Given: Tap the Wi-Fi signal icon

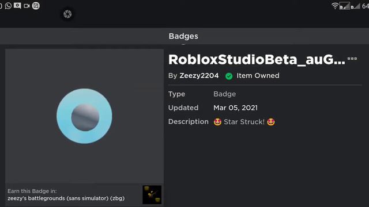Looking at the screenshot, I should tap(334, 6).
